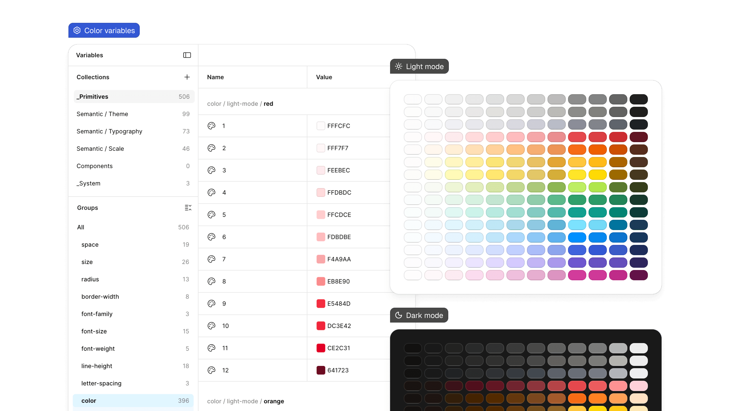Viewport: 730px width, 411px height.
Task: Click the FFDBDC value cell
Action: point(348,193)
